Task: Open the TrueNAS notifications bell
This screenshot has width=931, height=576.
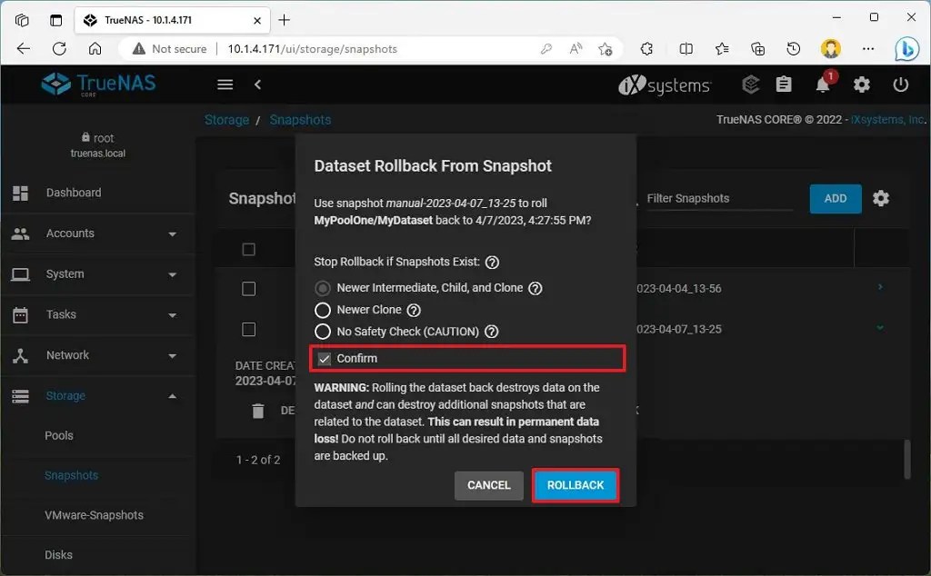Action: (x=822, y=84)
